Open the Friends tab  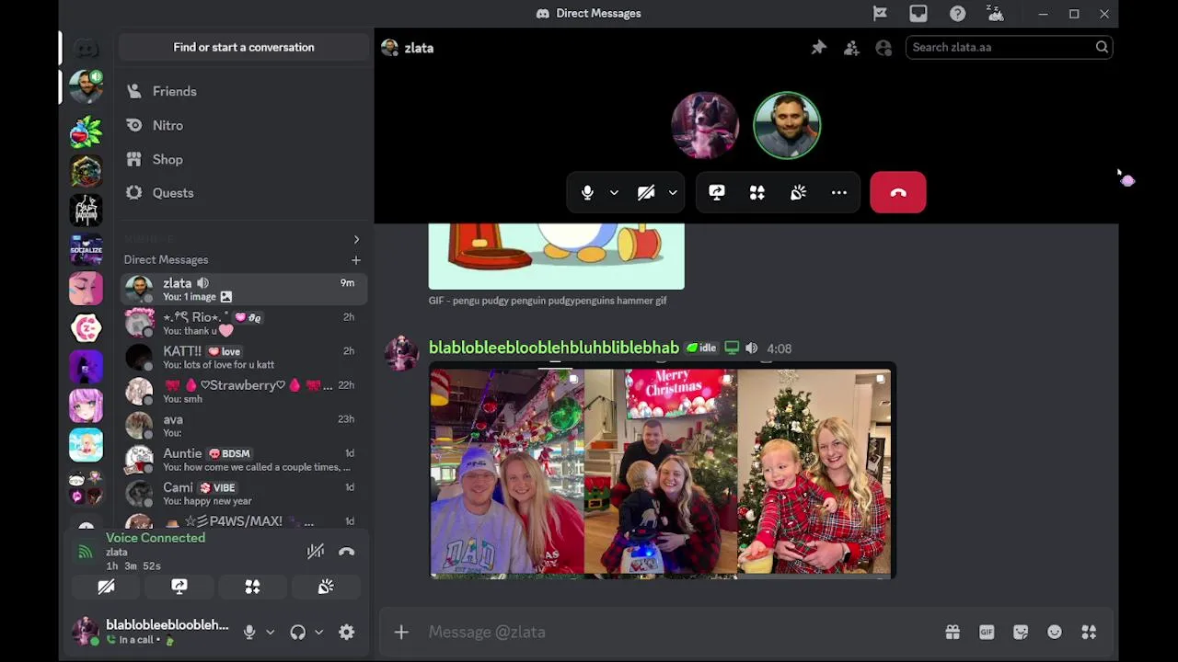point(244,91)
